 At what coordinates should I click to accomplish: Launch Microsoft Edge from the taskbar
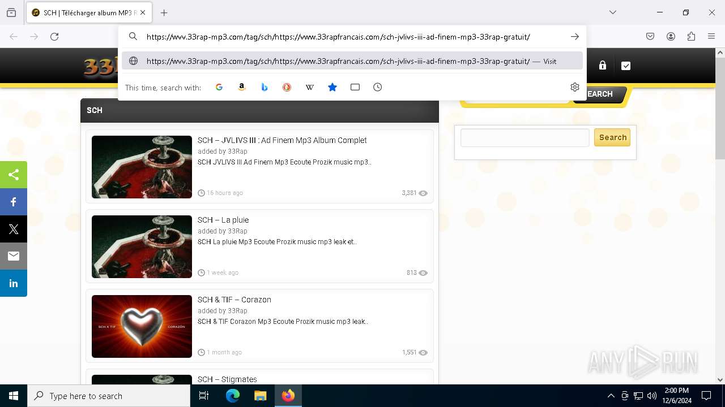[x=233, y=396]
